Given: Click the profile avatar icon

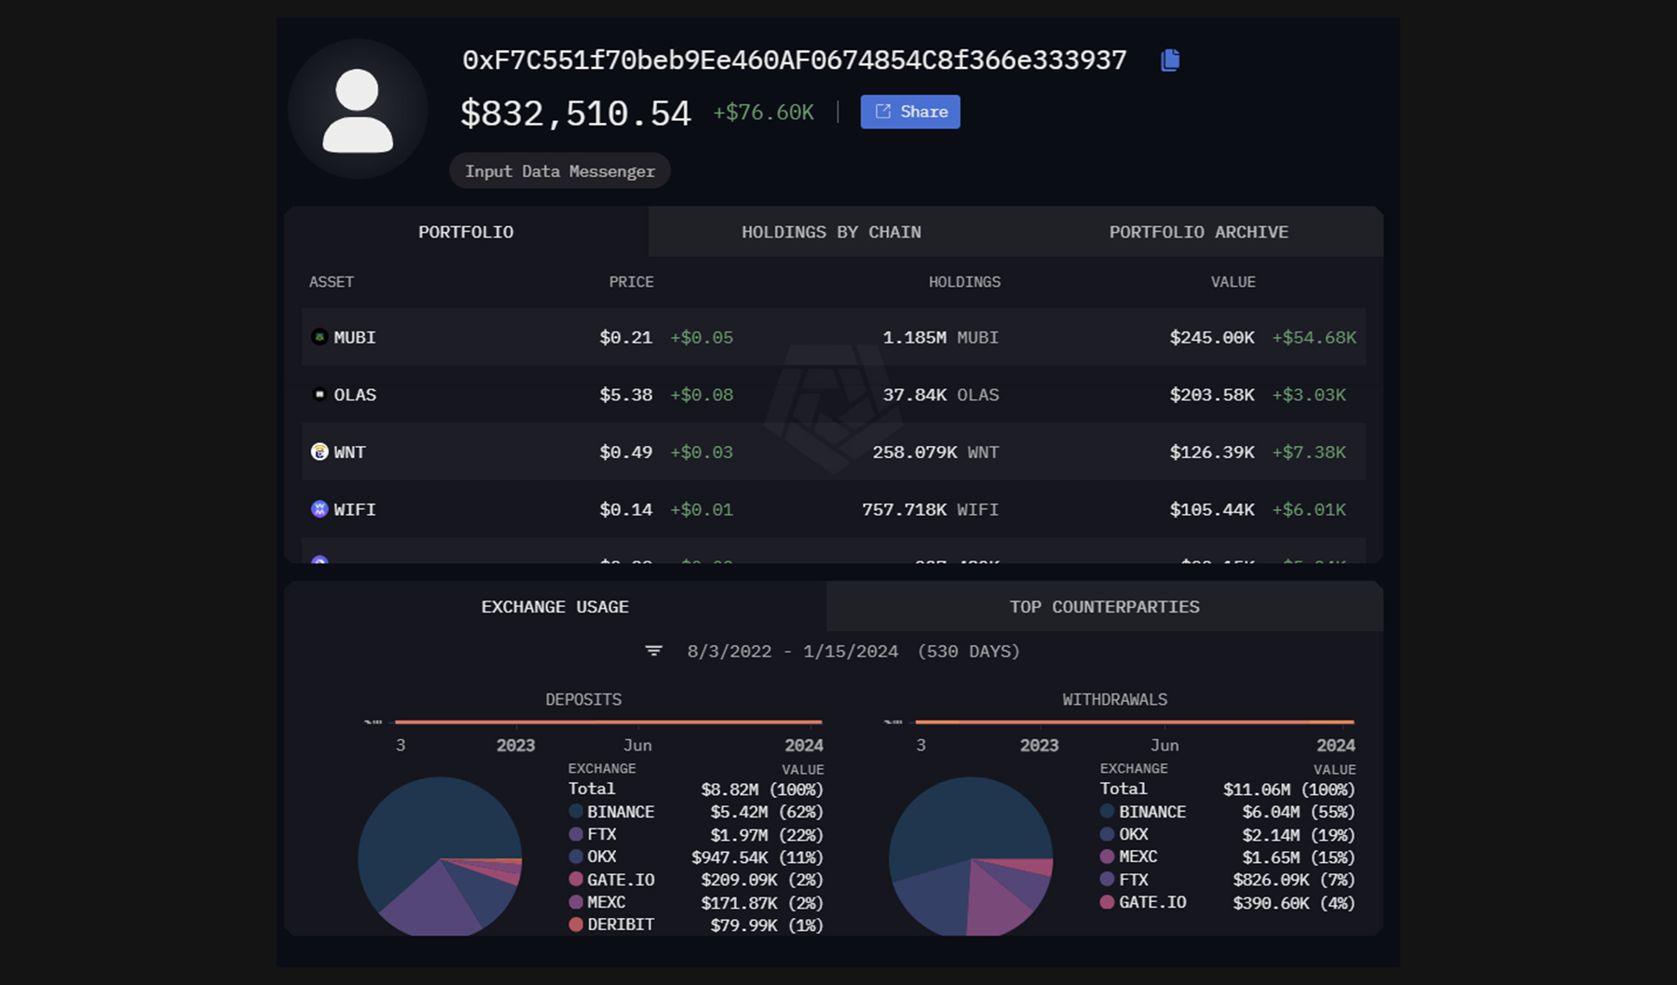Looking at the screenshot, I should pos(358,110).
